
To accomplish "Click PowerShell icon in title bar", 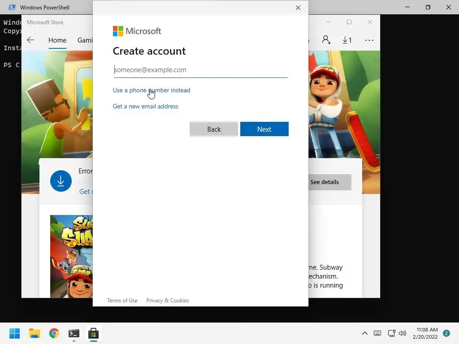I will 12,7.
